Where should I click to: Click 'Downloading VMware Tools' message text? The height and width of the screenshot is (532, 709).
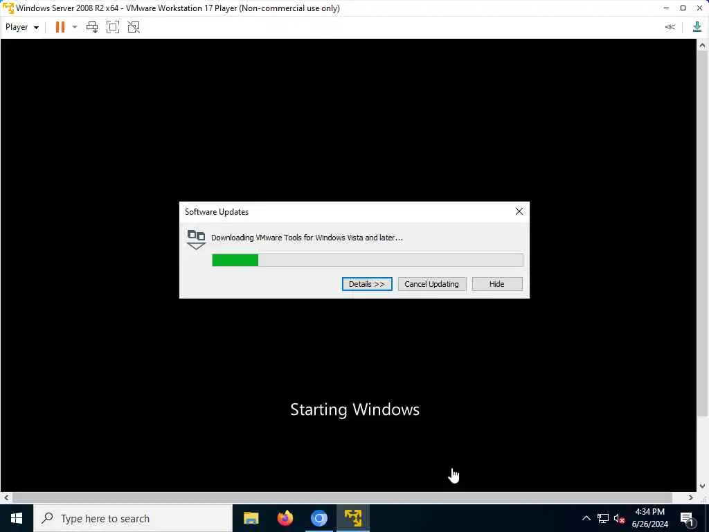click(x=307, y=238)
